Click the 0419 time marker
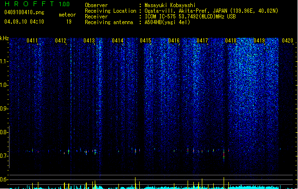 pyautogui.click(x=259, y=41)
